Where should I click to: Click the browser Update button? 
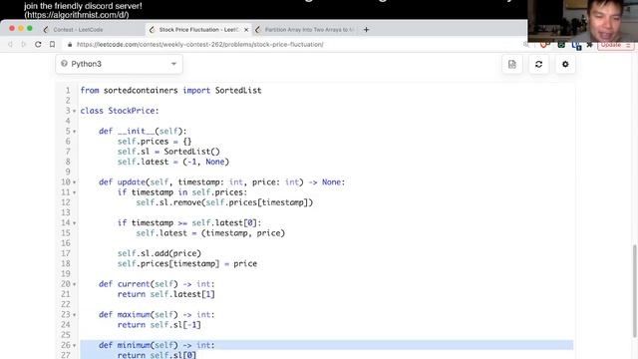click(616, 45)
